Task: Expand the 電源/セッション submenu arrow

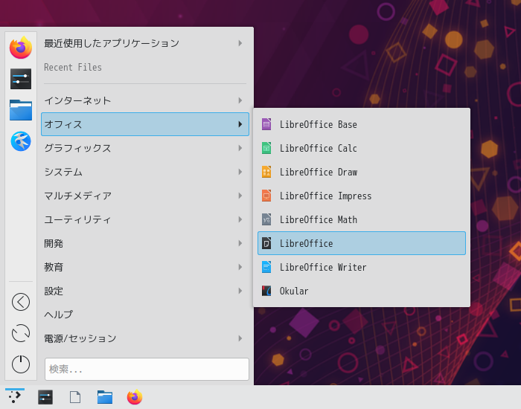Action: [x=240, y=338]
